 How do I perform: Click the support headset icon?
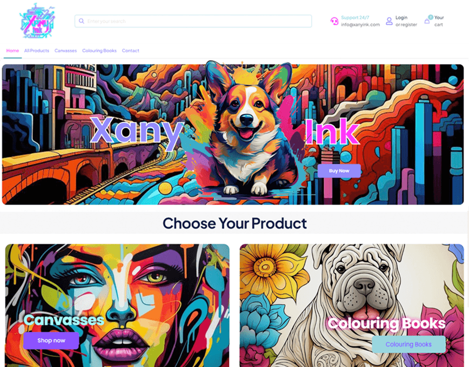click(x=334, y=21)
